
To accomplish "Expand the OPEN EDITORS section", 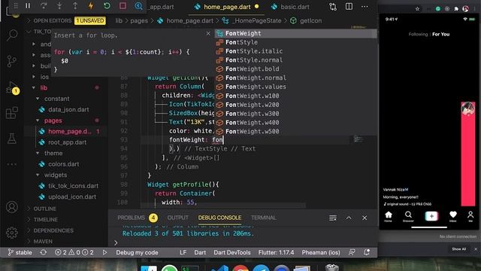I will 52,20.
